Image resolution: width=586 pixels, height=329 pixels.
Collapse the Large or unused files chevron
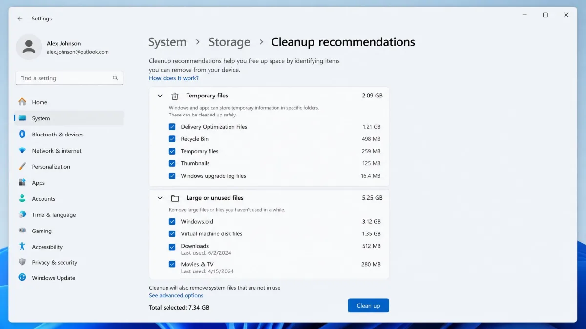(x=160, y=198)
